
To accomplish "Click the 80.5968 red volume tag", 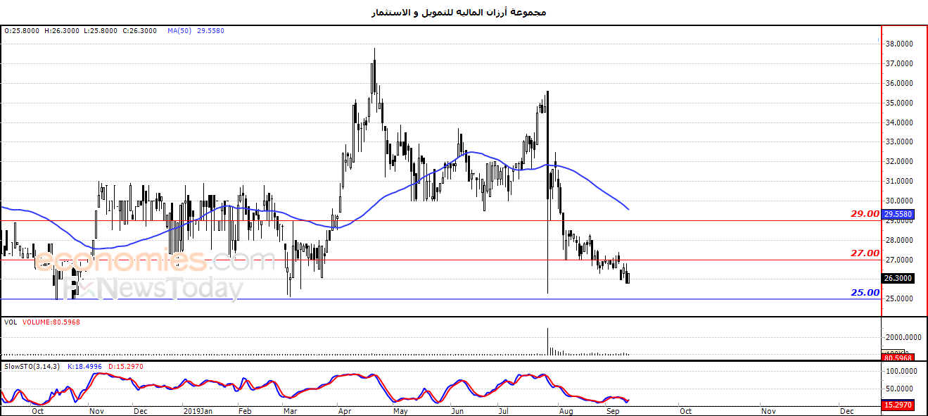I will pos(898,358).
